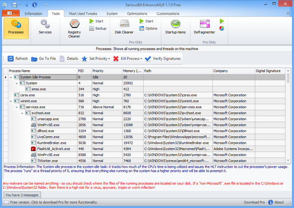Viewport: 294px width, 208px height.
Task: Open the Customizations tab
Action: (168, 14)
